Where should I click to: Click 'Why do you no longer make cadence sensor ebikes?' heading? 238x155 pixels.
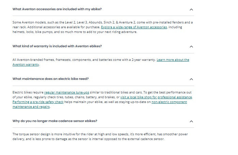[54, 121]
